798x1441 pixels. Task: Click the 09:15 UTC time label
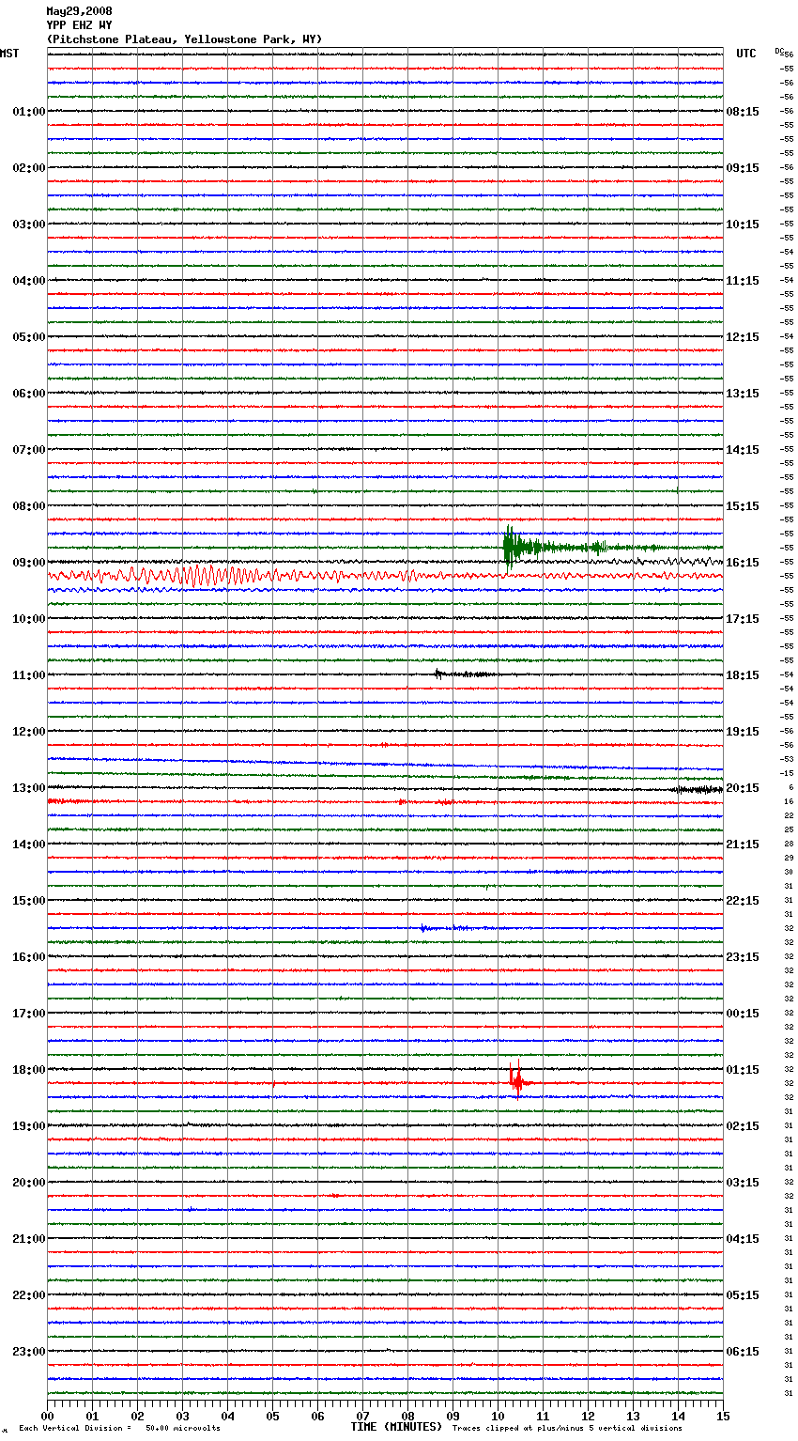click(743, 168)
